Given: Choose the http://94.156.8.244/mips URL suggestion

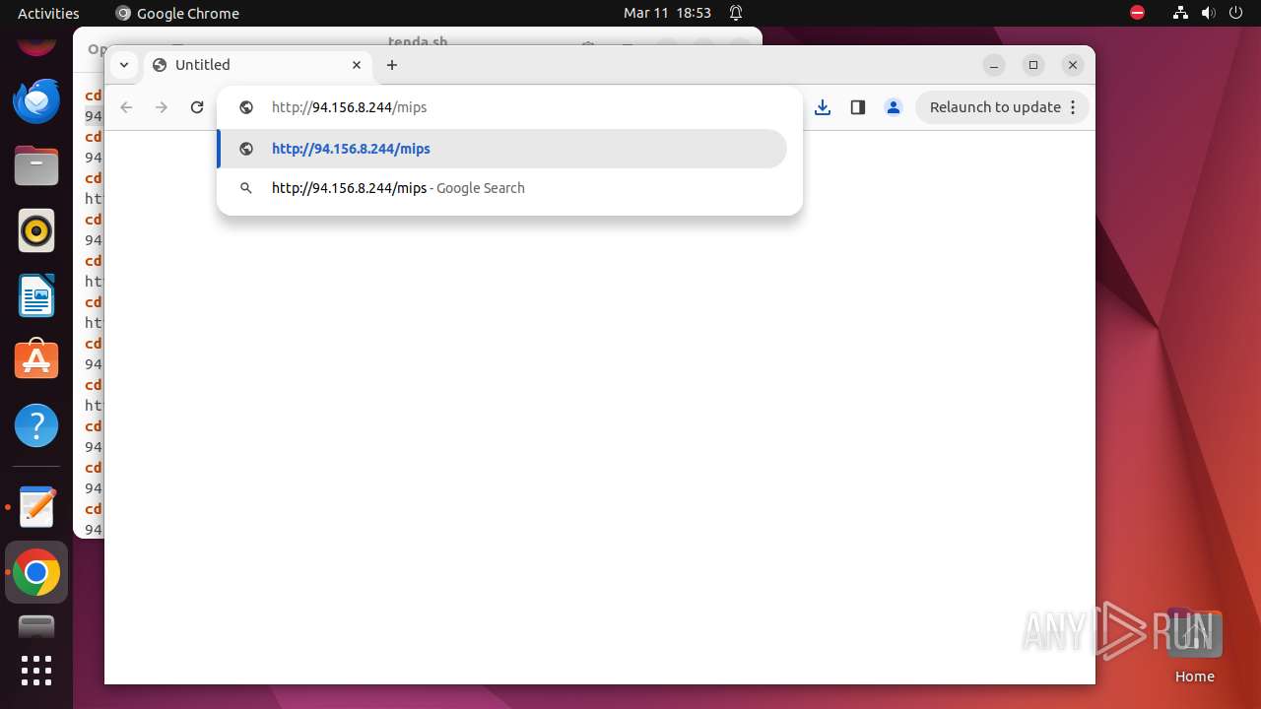Looking at the screenshot, I should (x=502, y=149).
